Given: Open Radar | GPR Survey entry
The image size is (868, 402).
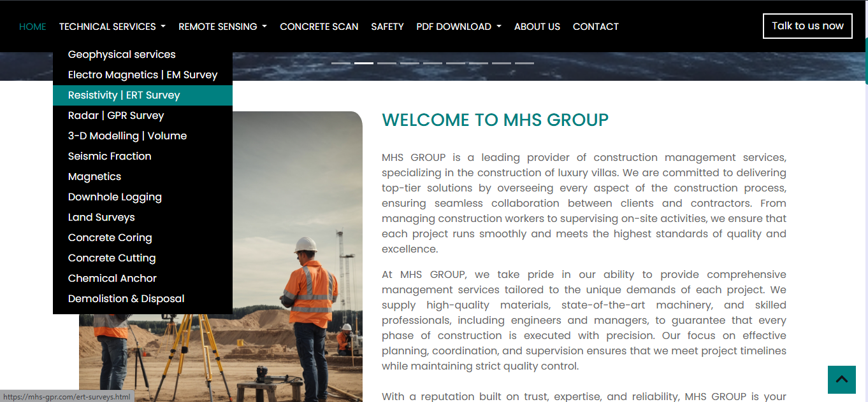Looking at the screenshot, I should pos(116,116).
